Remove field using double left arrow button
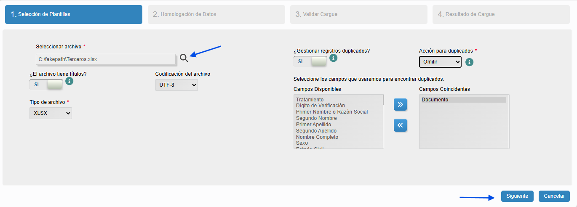577x207 pixels. [400, 125]
